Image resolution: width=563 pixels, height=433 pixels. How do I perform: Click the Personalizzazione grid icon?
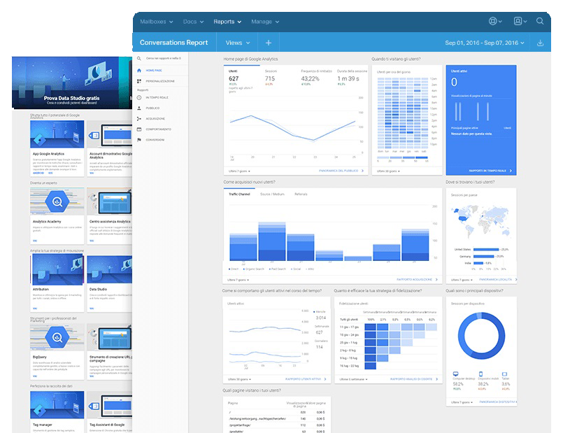pos(139,81)
